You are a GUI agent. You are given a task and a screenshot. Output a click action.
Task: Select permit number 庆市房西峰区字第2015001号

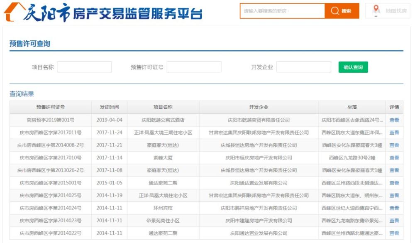click(51, 183)
